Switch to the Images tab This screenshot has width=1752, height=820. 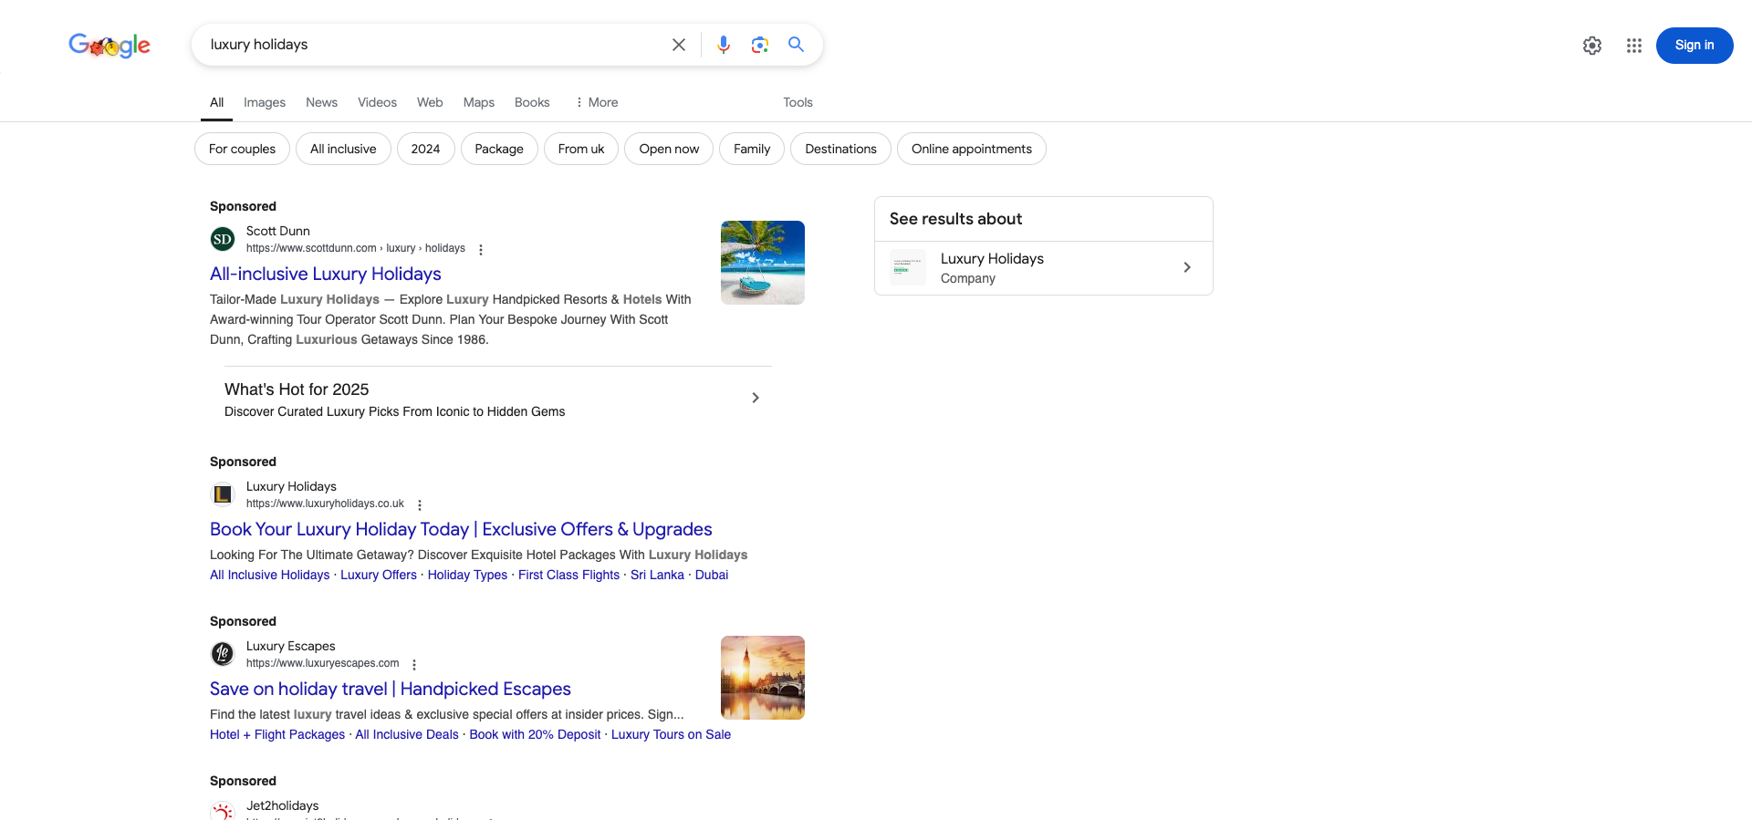265,102
